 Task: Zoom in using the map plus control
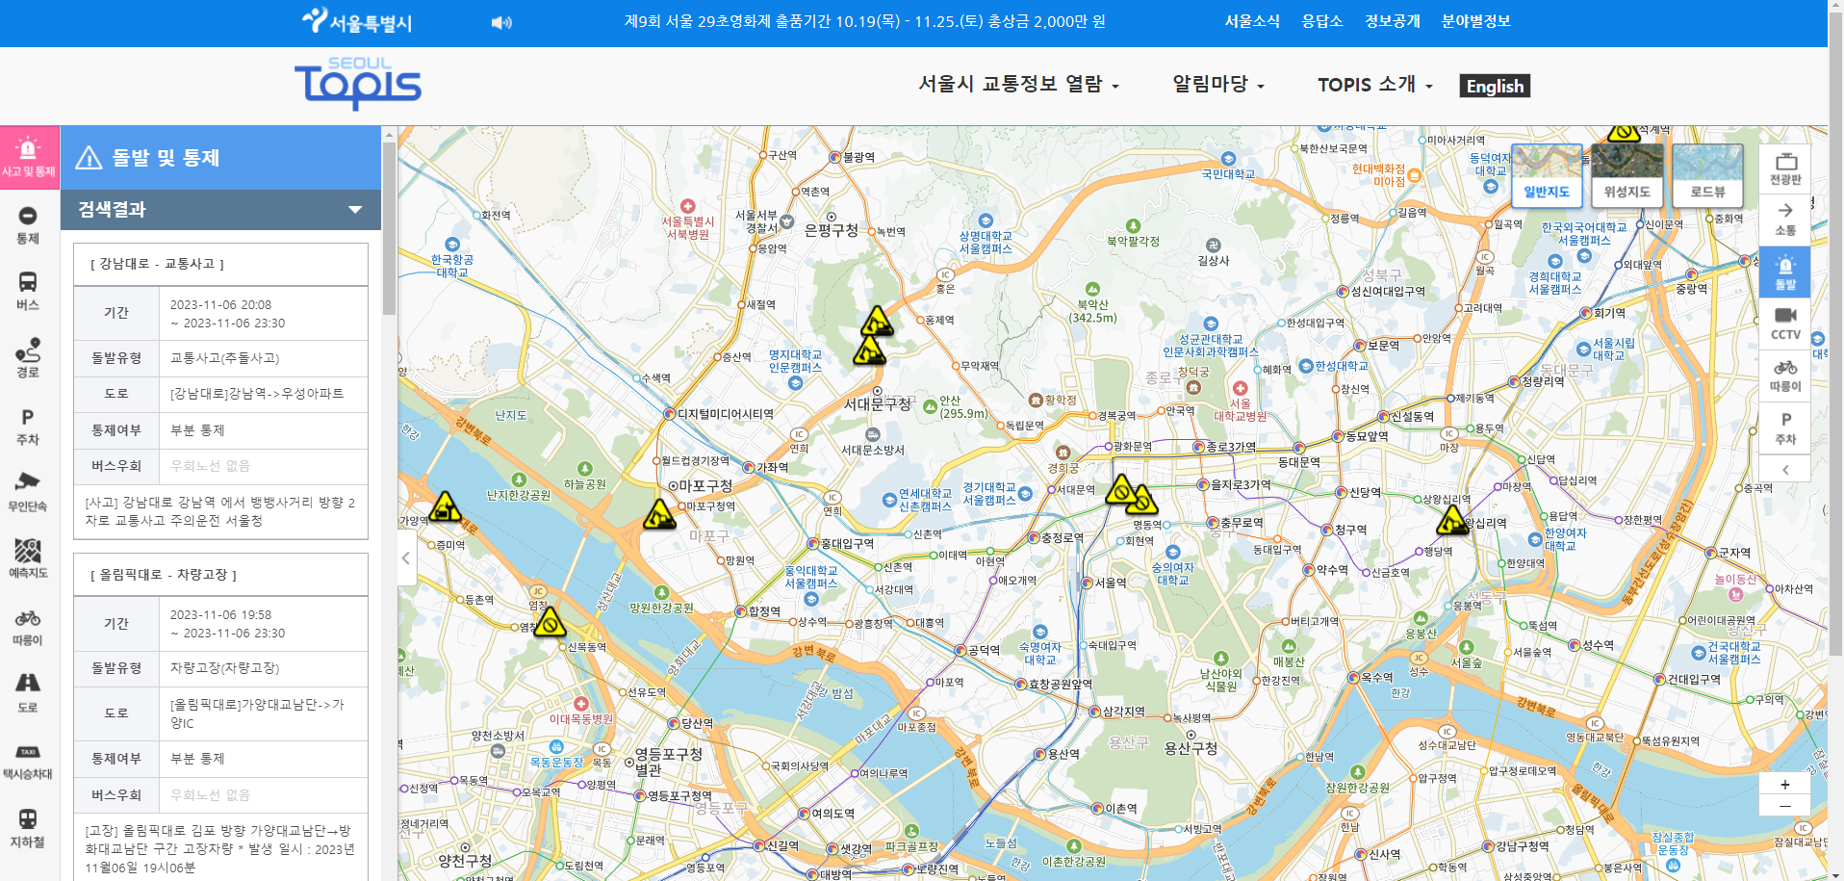pyautogui.click(x=1784, y=785)
